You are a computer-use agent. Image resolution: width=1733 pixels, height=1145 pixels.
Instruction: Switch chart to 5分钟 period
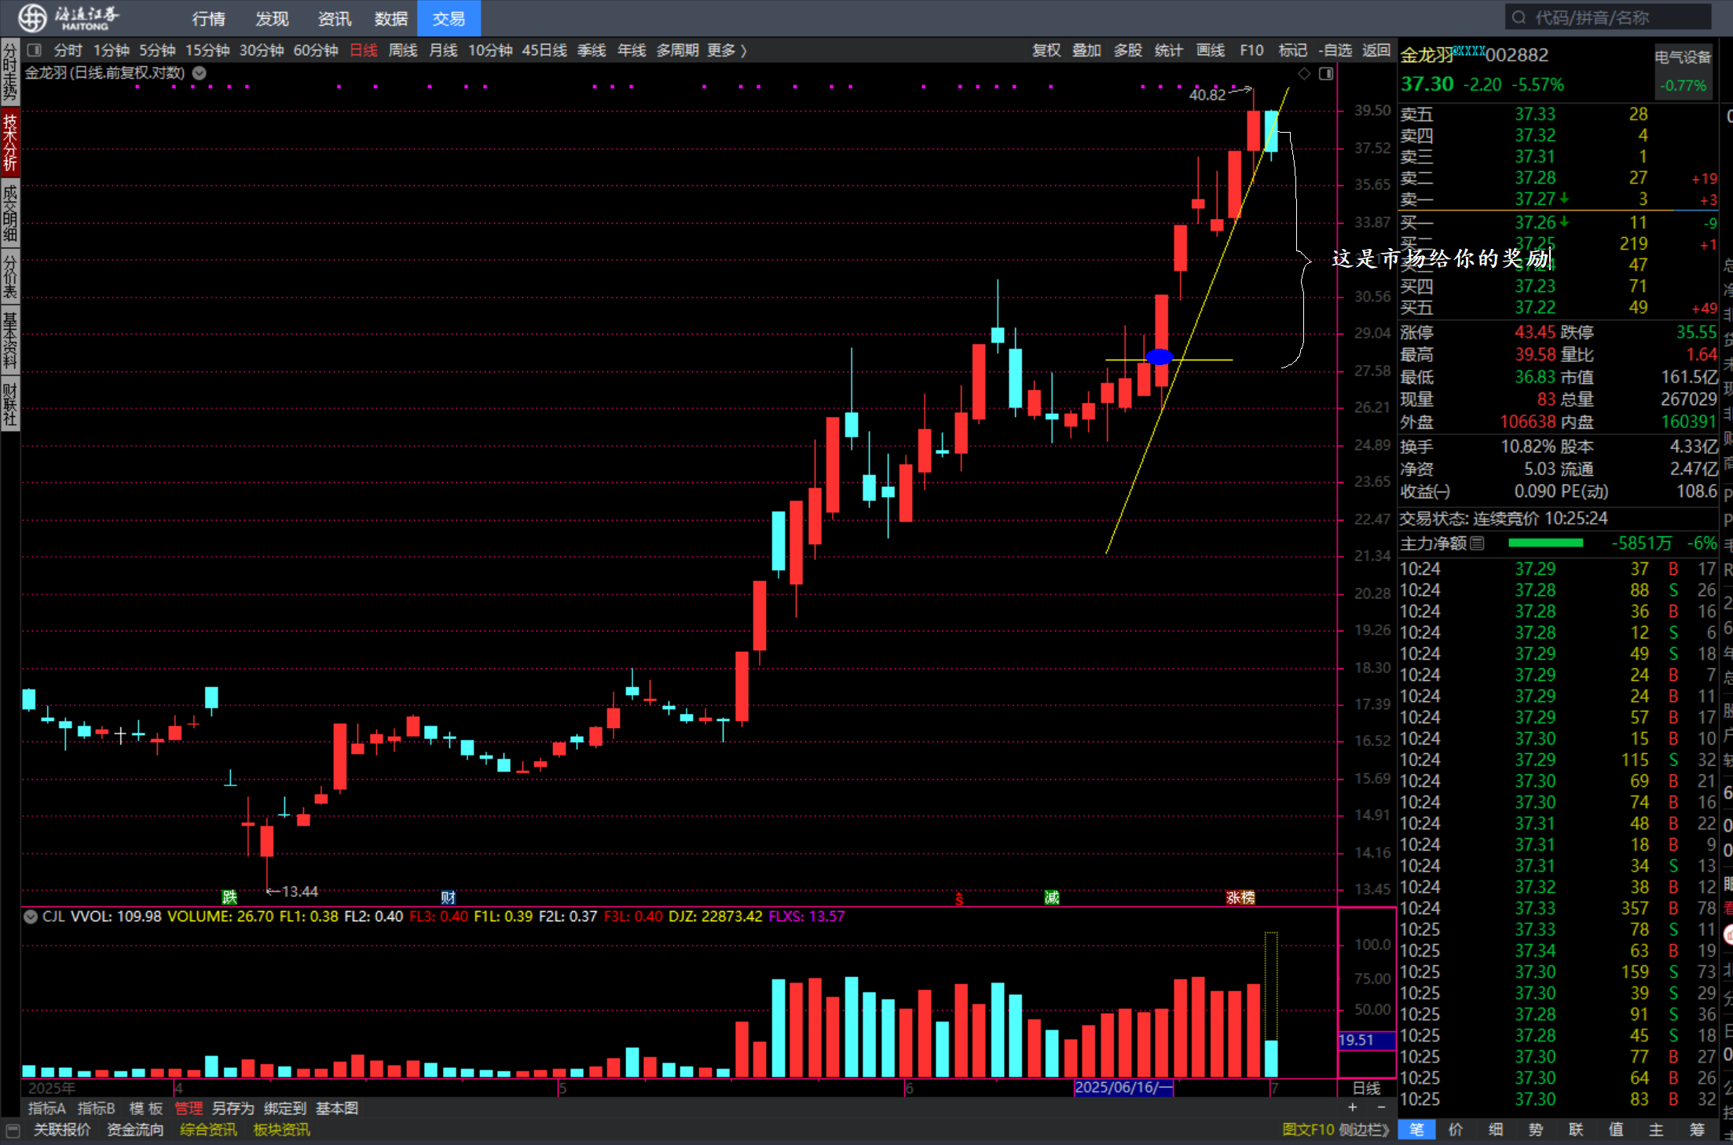click(x=157, y=50)
